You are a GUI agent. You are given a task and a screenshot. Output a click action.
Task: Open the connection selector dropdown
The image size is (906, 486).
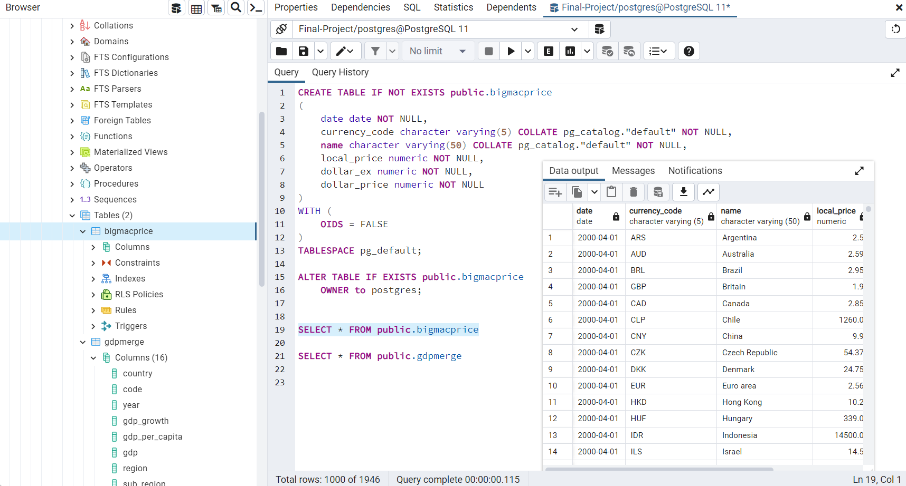click(x=574, y=29)
